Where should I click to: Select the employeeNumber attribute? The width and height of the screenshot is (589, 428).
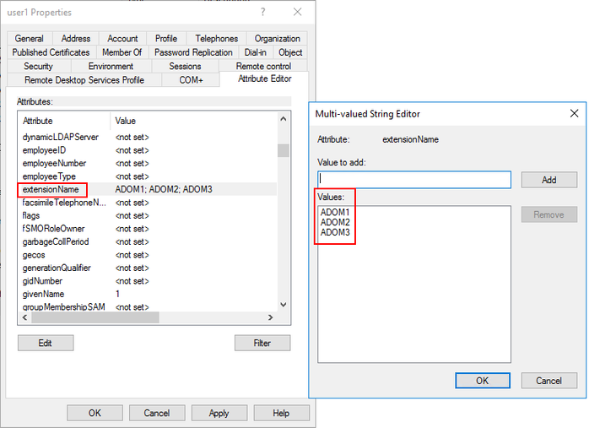[147, 164]
